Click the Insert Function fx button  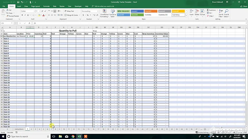(x=29, y=23)
